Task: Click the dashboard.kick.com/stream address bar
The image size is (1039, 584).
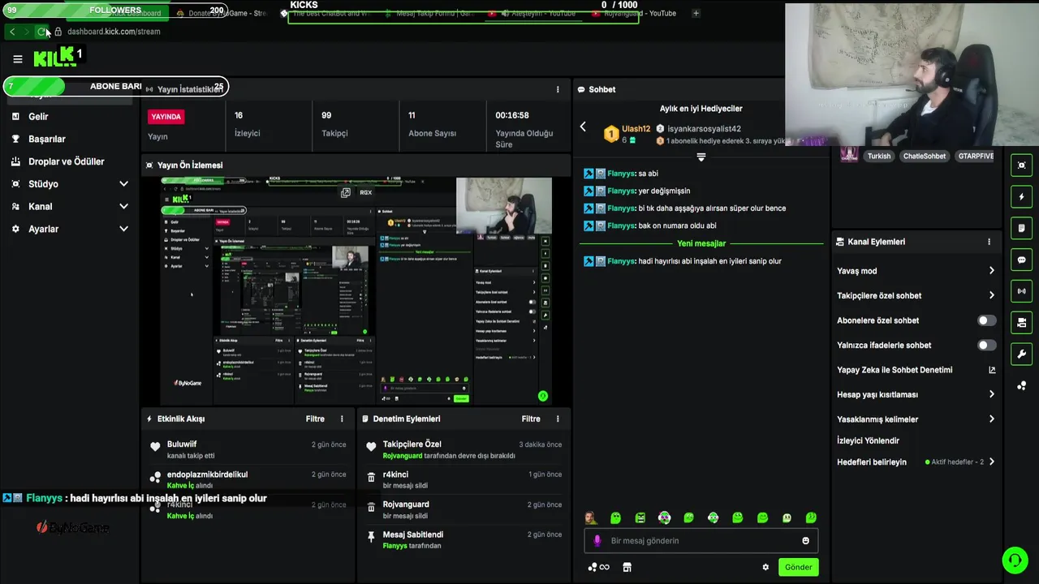Action: (x=114, y=32)
